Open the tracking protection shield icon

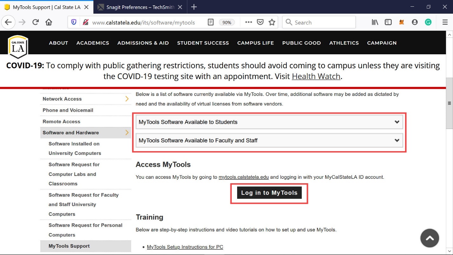click(x=74, y=22)
